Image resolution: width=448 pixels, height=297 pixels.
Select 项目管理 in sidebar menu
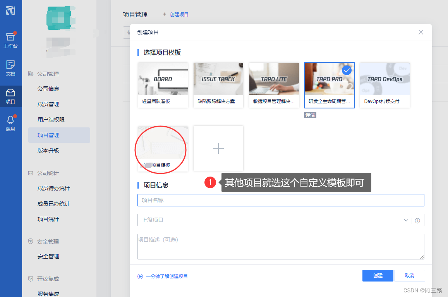(x=59, y=135)
